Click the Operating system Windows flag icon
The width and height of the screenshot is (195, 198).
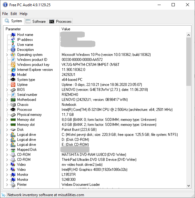point(13,55)
